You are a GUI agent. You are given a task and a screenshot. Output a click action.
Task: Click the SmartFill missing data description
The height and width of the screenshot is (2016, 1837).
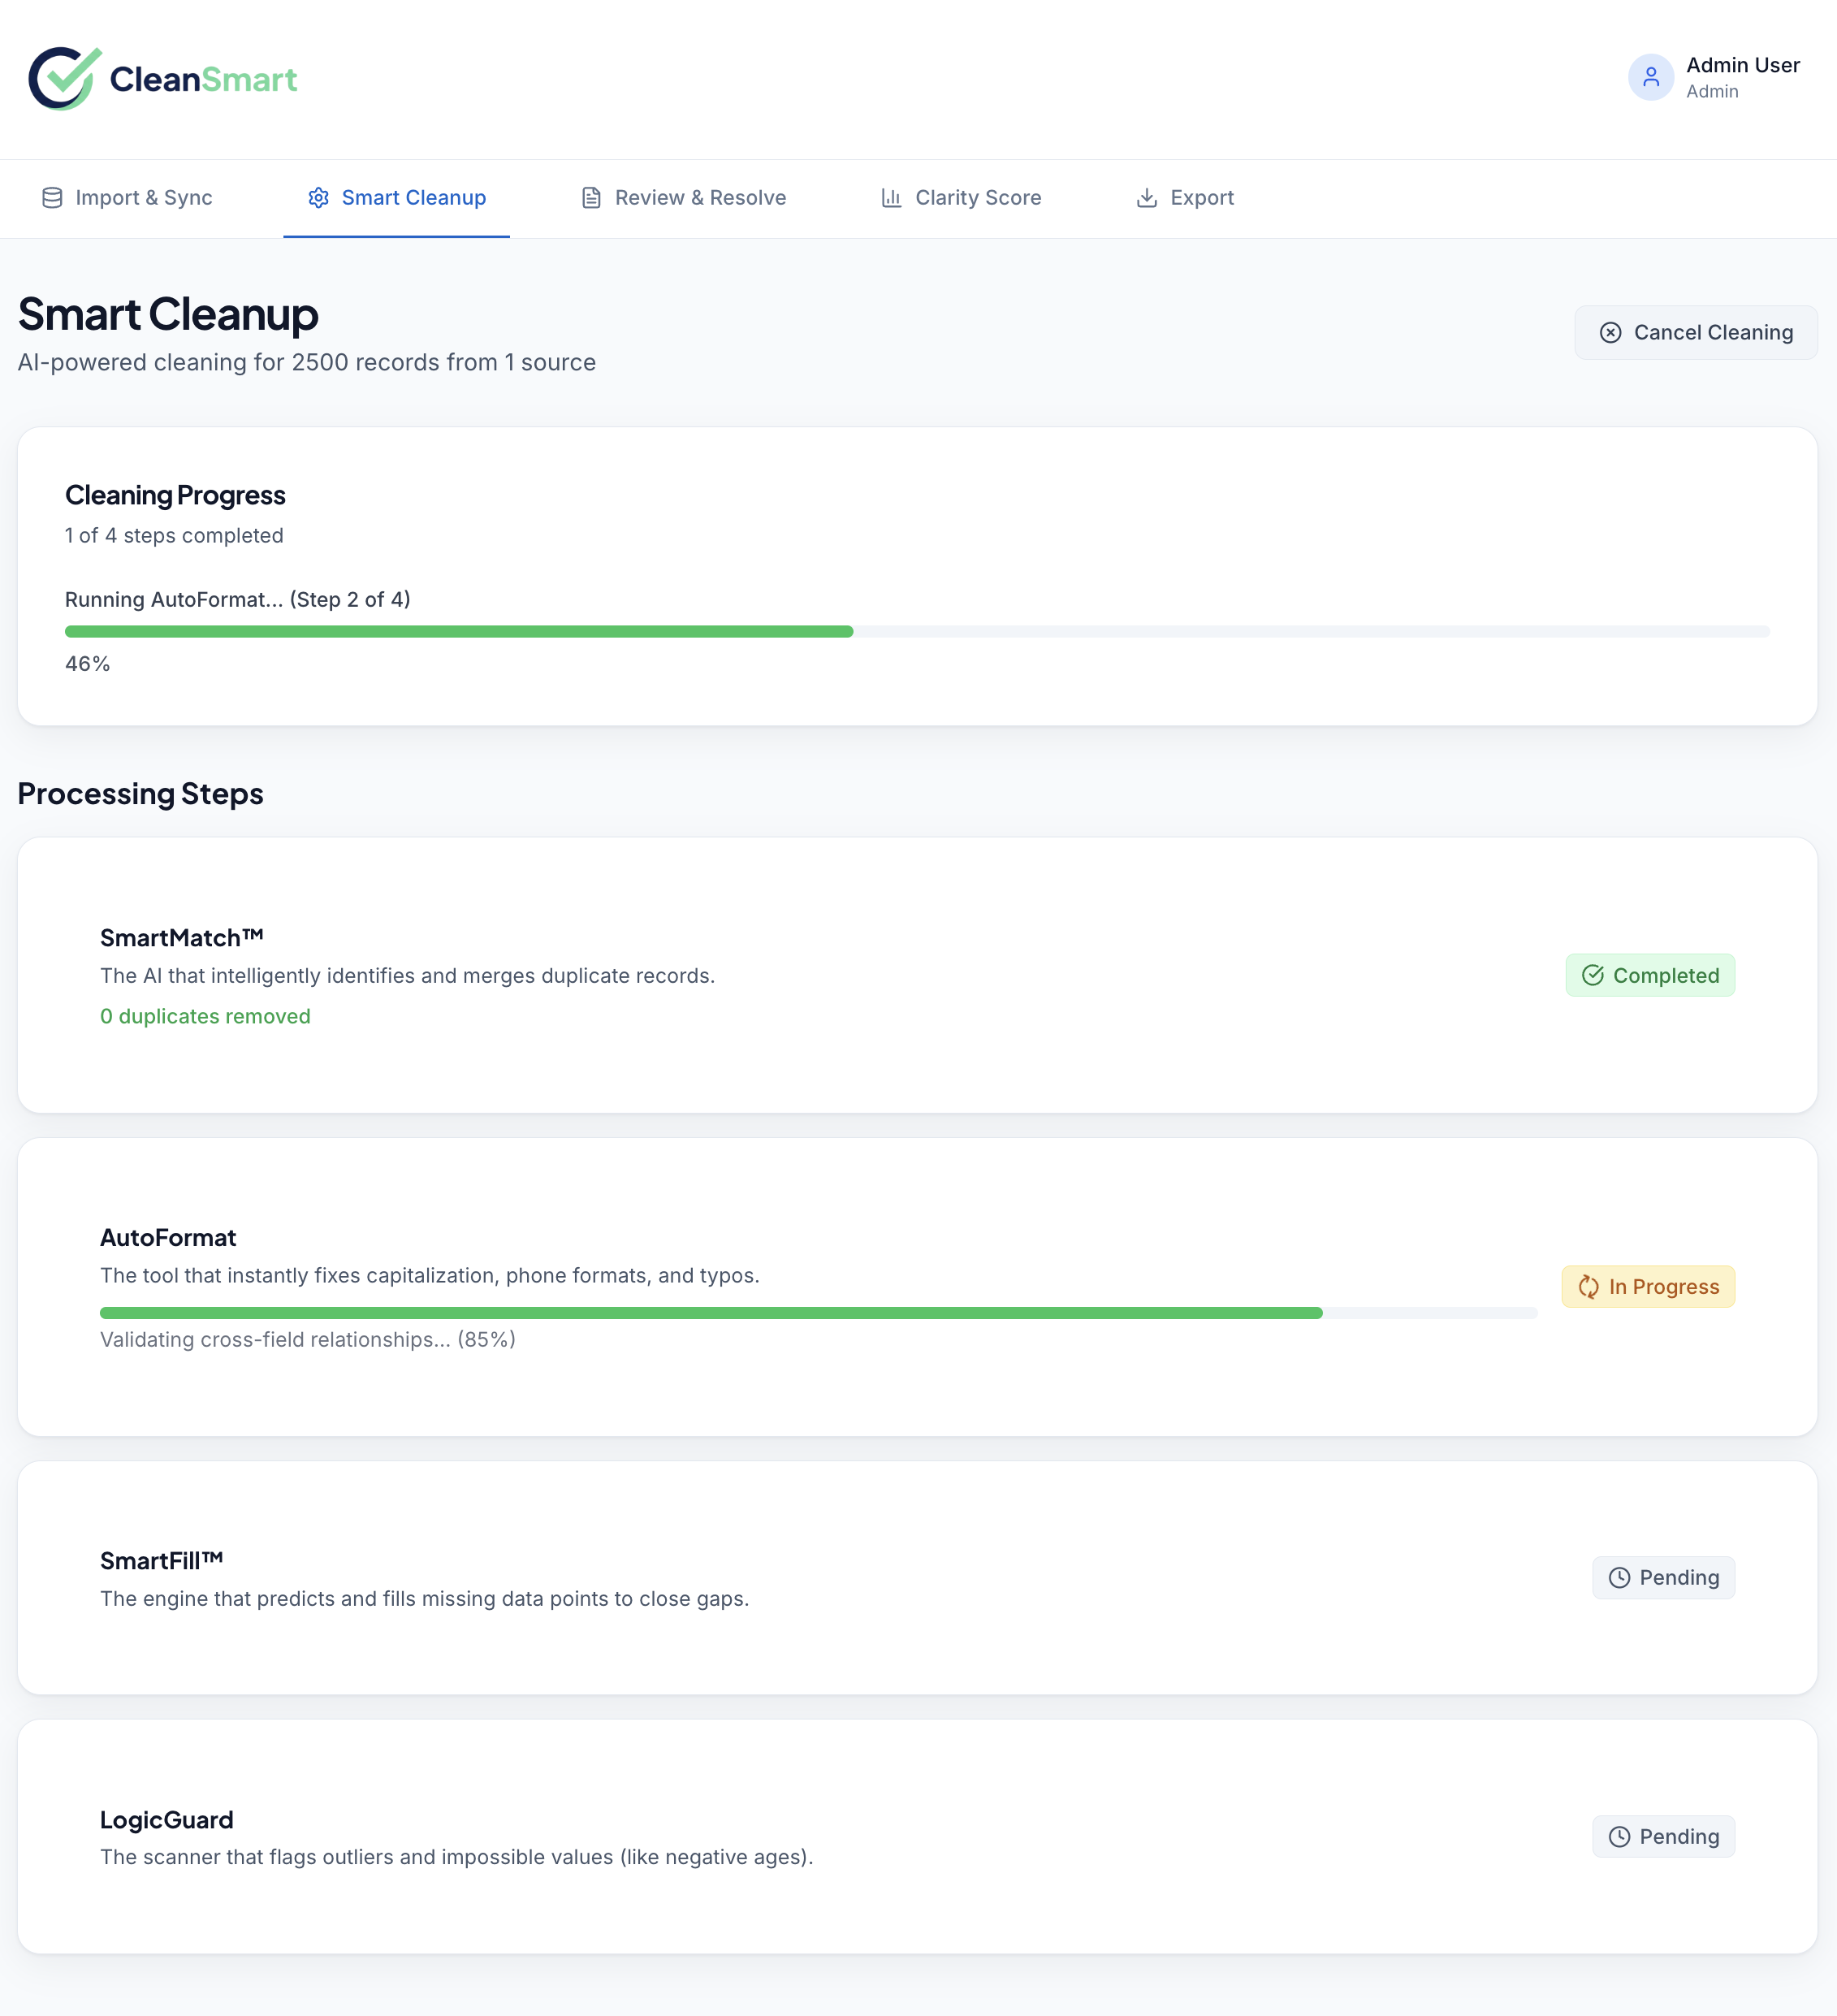[x=424, y=1599]
